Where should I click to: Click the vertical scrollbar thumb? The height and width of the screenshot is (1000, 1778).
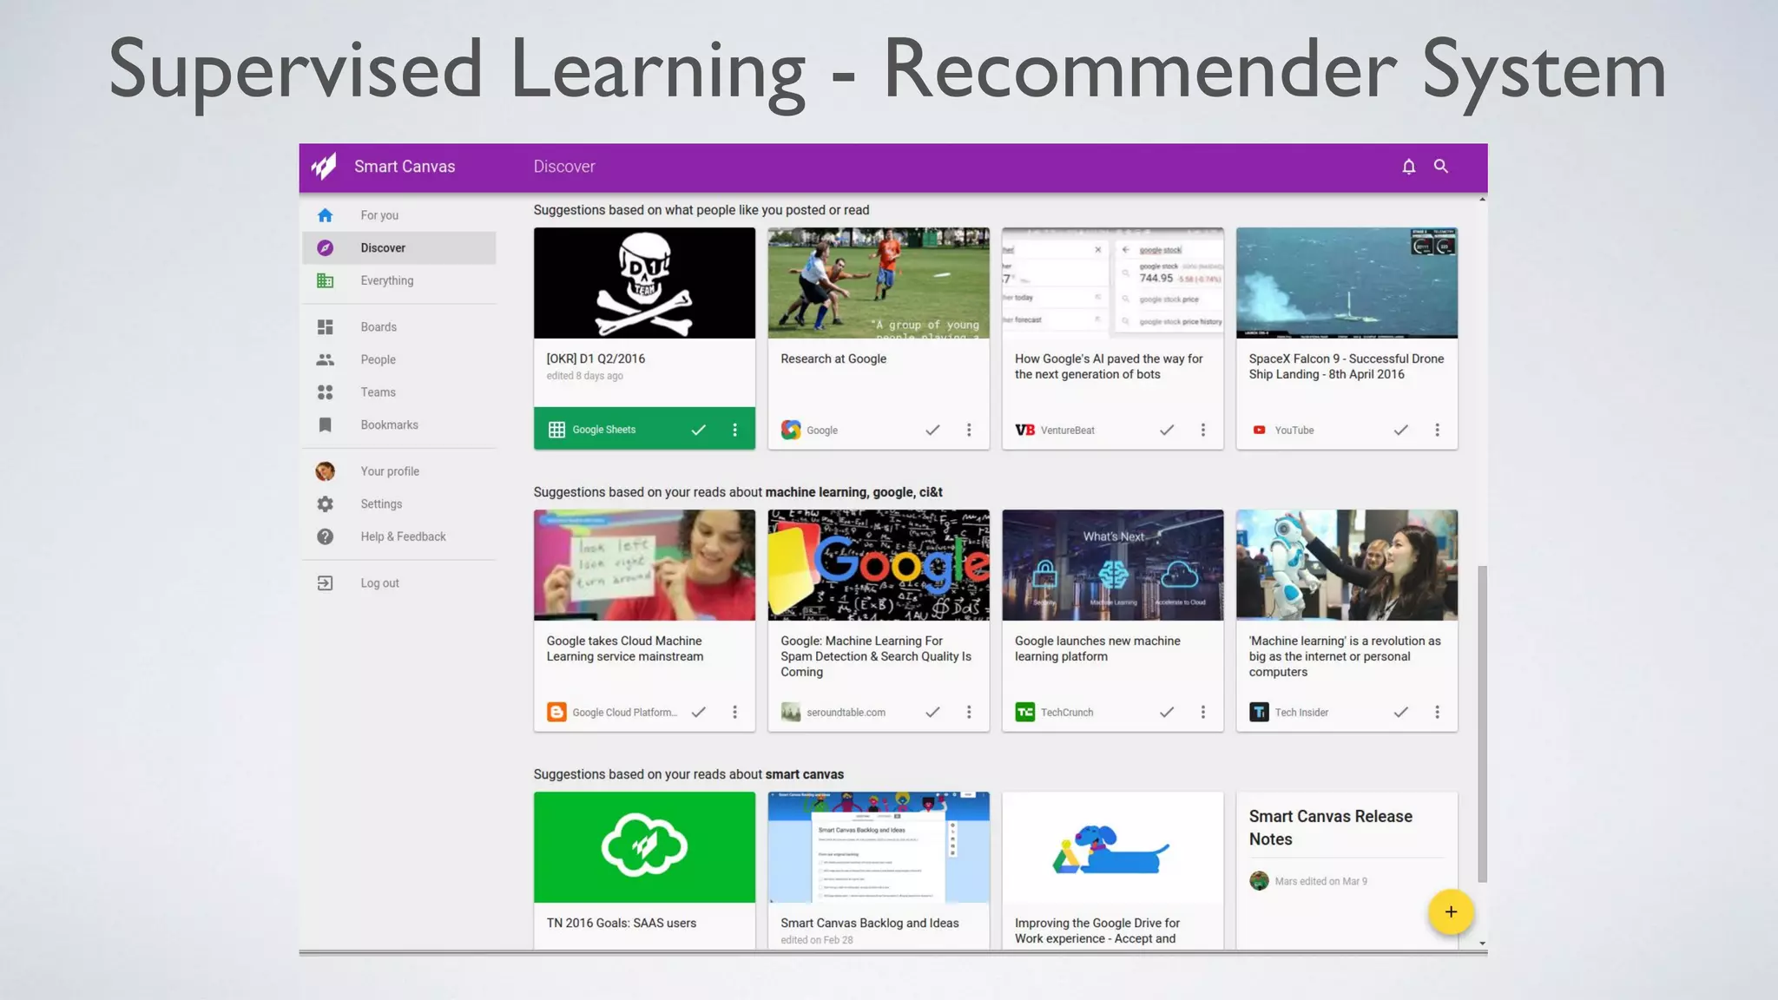point(1482,724)
